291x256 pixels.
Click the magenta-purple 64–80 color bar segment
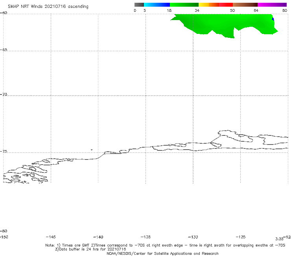[x=272, y=5]
